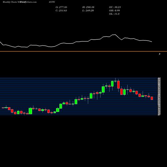
Task: Click the 'O: 277.35' open value
Action: click(61, 7)
